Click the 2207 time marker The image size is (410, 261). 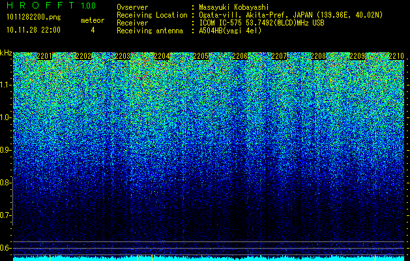point(279,56)
